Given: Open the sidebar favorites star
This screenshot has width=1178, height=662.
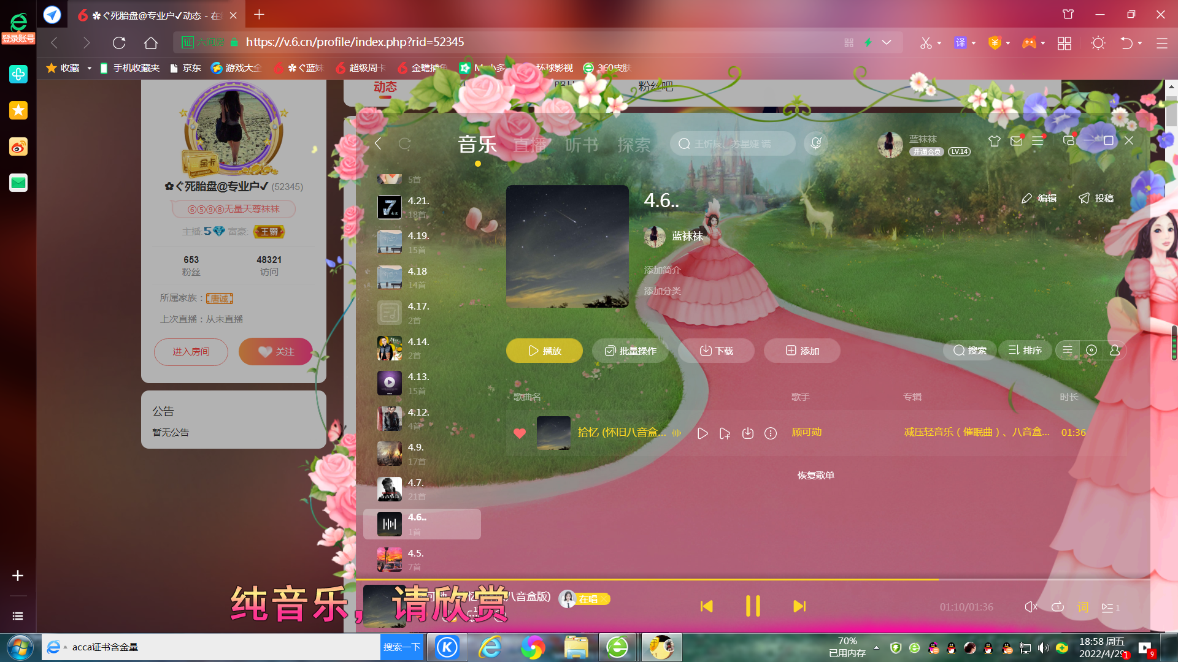Looking at the screenshot, I should [18, 110].
